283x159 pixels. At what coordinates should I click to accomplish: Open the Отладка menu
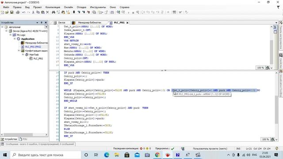(x=81, y=7)
